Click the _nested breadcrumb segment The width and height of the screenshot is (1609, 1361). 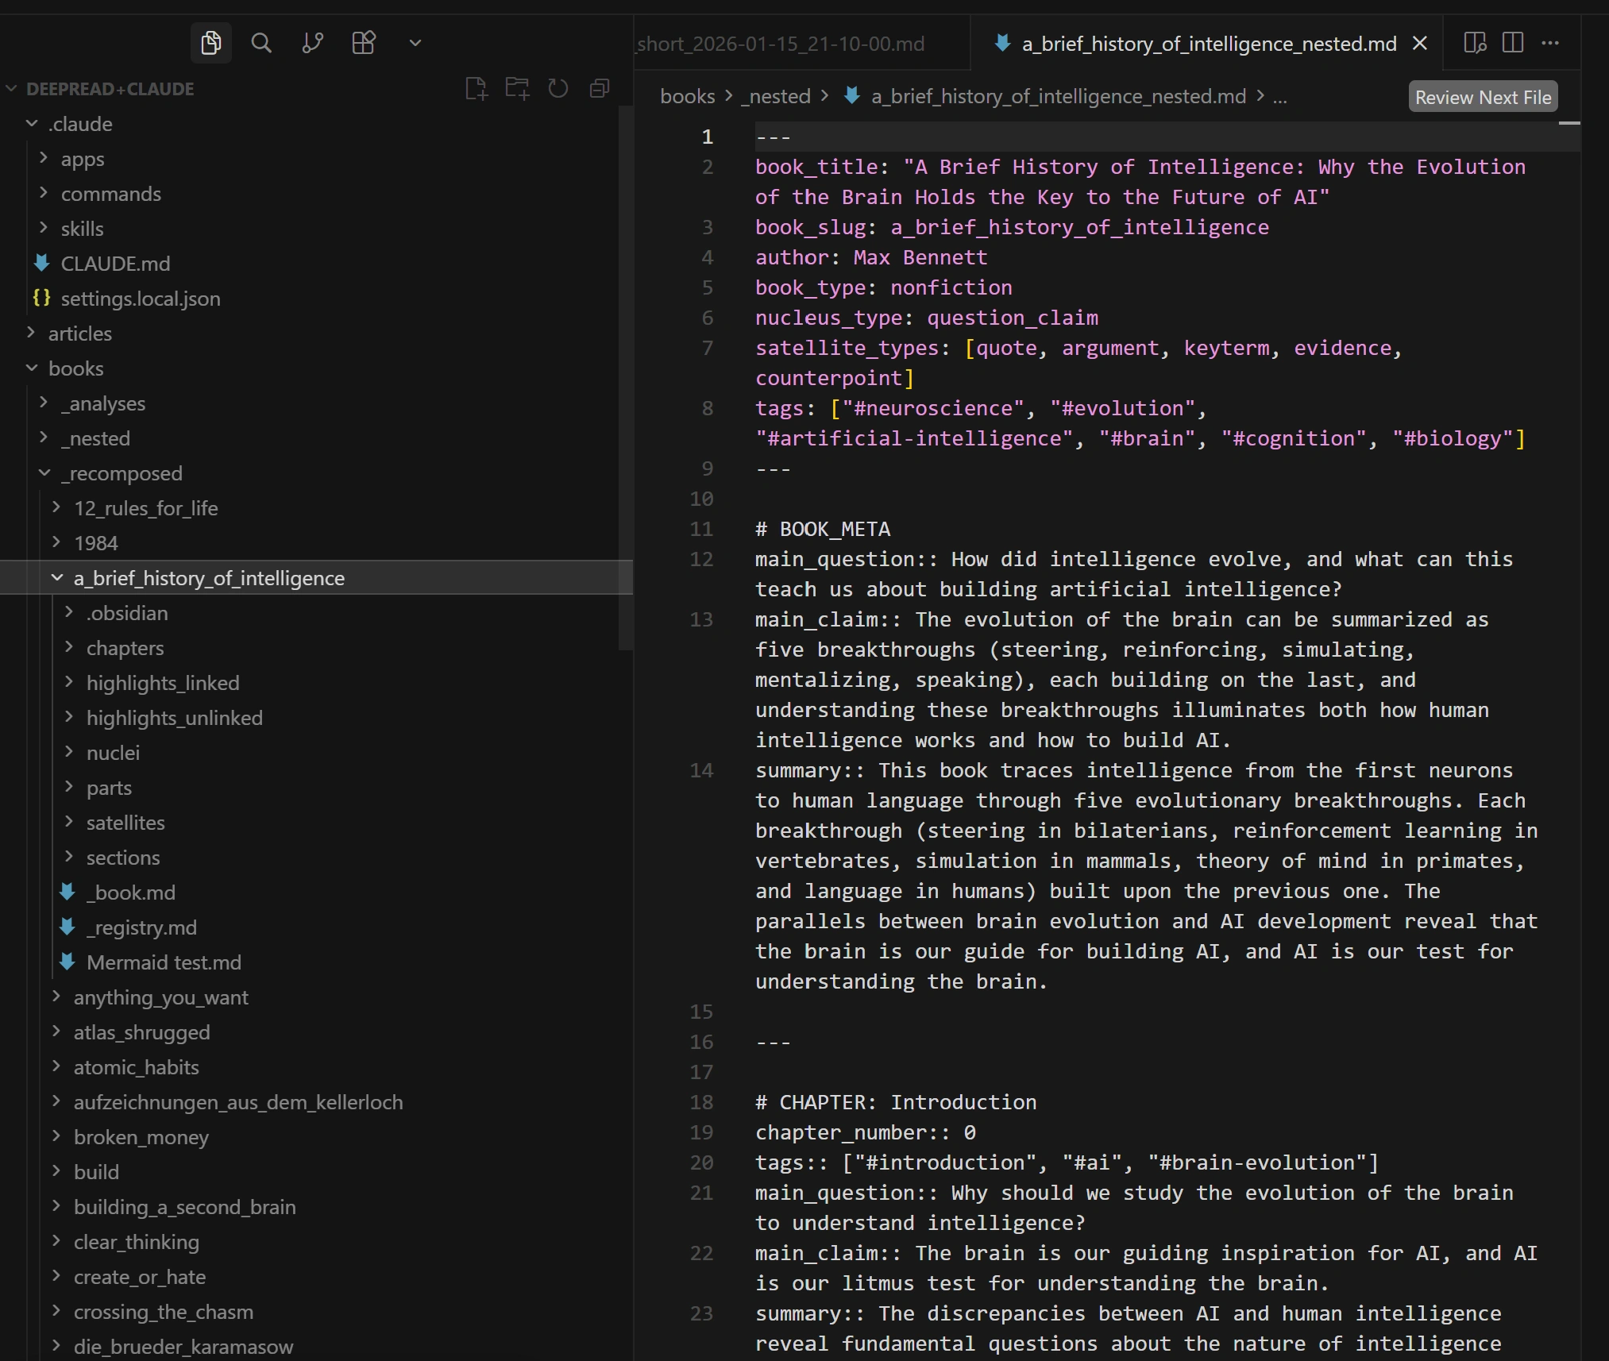tap(776, 97)
